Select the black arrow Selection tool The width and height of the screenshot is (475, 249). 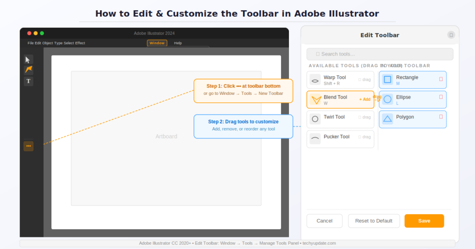[x=28, y=60]
